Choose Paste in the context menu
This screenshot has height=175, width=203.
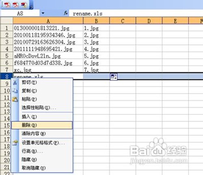42,99
